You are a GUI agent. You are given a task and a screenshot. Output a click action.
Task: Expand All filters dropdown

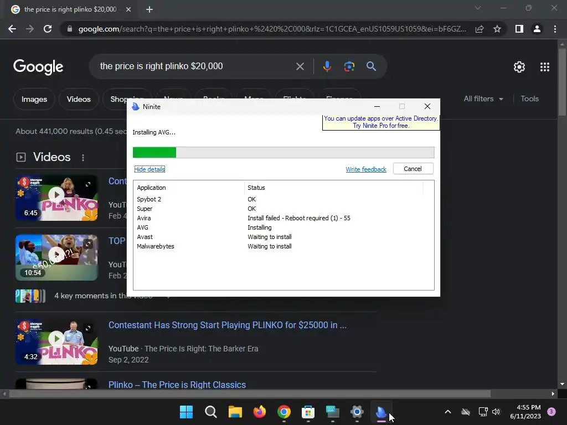point(483,99)
